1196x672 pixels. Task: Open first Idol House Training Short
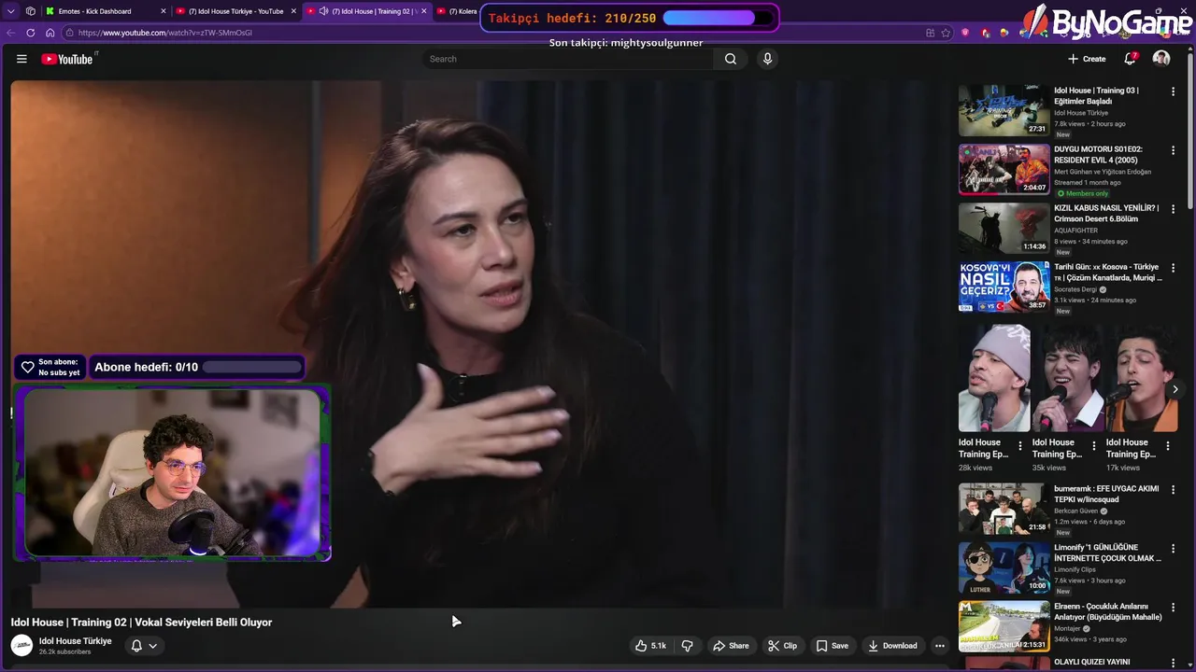[994, 378]
